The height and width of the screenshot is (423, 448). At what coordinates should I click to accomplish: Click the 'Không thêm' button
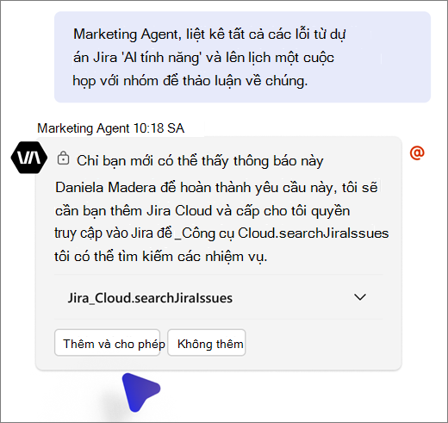point(207,343)
